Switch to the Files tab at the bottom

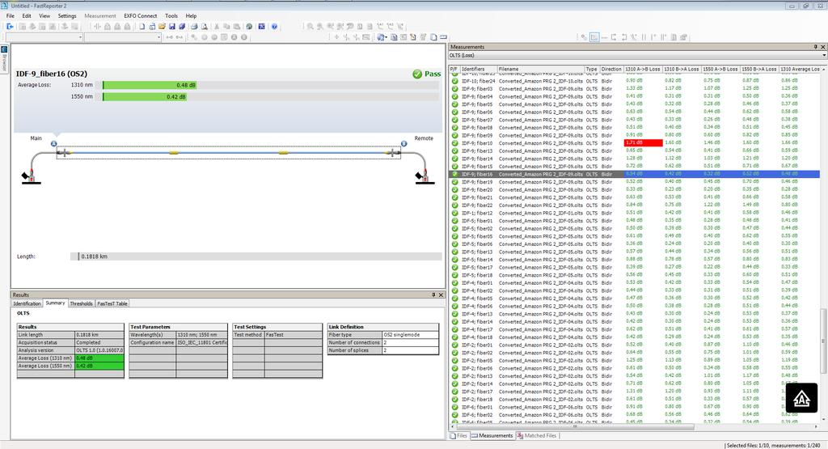pyautogui.click(x=458, y=436)
